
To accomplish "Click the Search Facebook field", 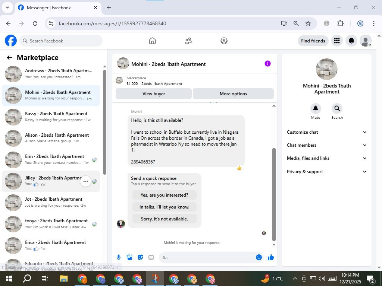I will click(x=61, y=41).
